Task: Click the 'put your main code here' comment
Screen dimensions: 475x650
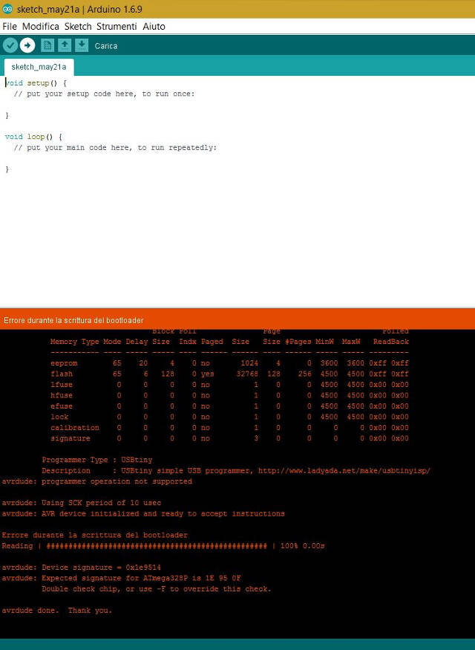Action: (116, 148)
